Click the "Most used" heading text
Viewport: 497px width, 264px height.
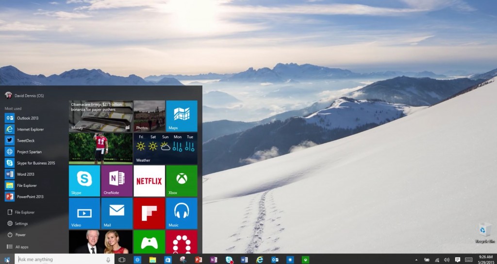point(13,108)
